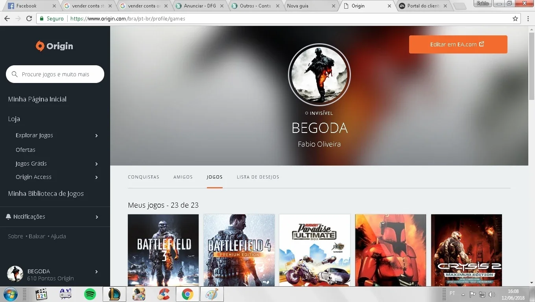Open the Lista de Desejos tab
The height and width of the screenshot is (302, 535).
(x=258, y=177)
